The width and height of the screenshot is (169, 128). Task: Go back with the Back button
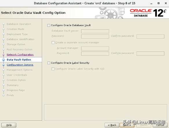[x=112, y=125]
